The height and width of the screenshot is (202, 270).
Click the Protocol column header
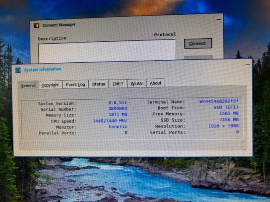point(165,35)
